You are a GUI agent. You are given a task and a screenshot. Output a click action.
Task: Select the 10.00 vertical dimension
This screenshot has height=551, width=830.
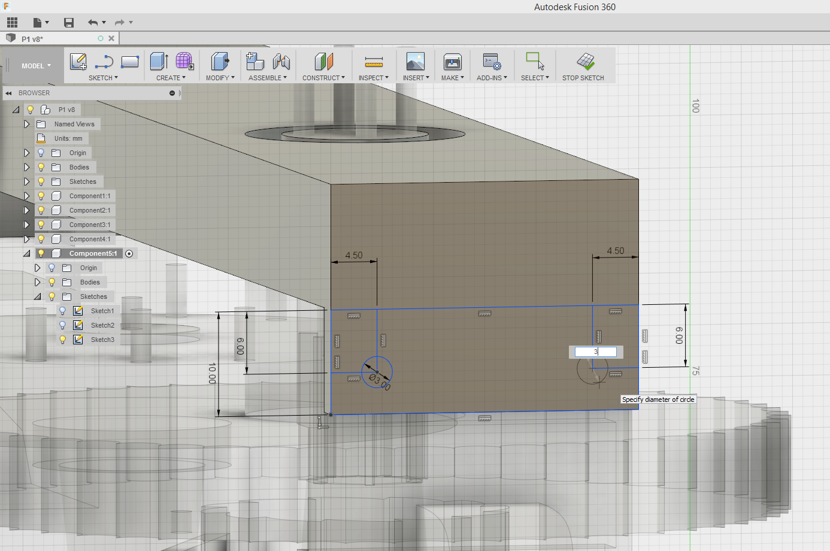click(212, 373)
